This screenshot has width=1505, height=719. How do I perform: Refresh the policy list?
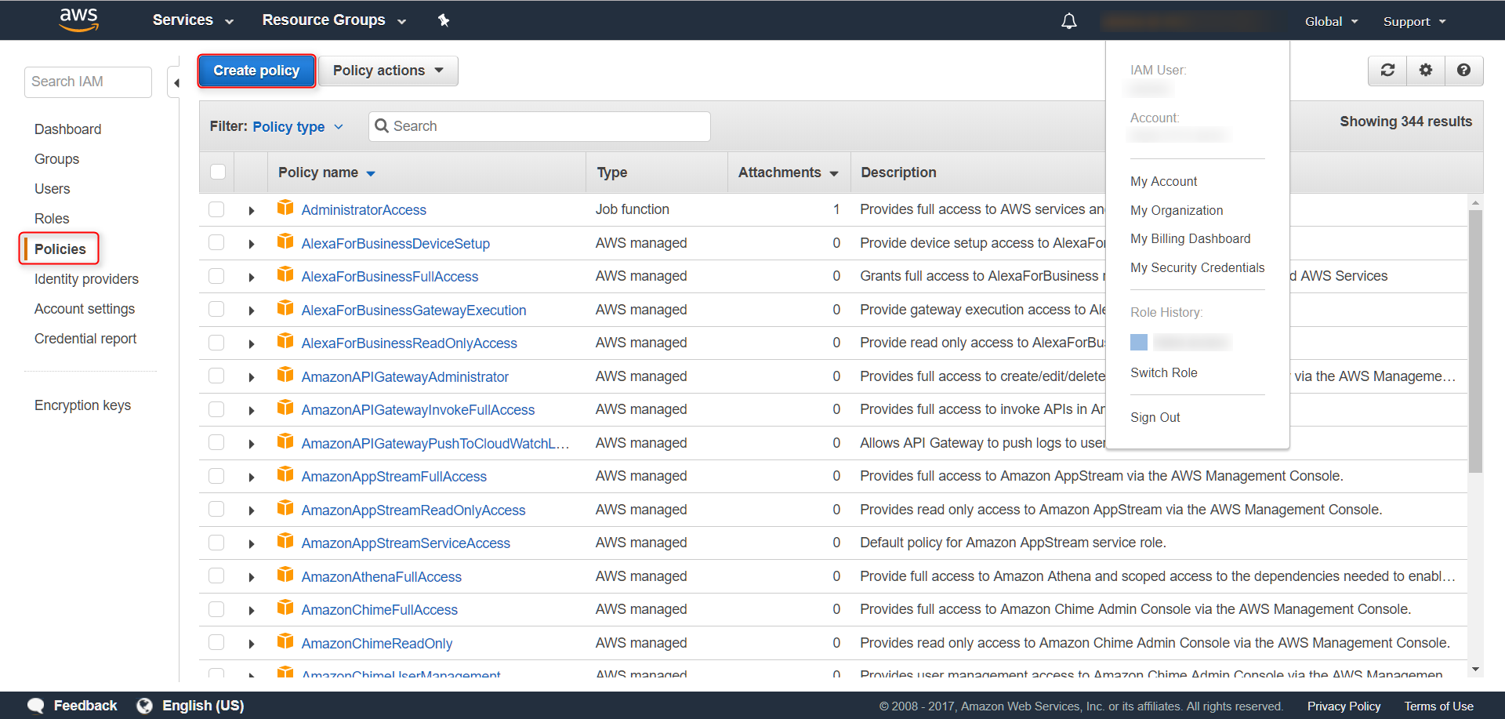(x=1387, y=71)
